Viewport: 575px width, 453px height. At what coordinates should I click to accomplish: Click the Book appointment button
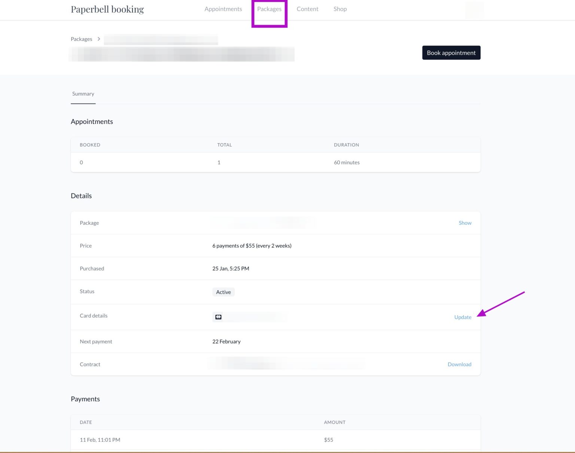(451, 53)
